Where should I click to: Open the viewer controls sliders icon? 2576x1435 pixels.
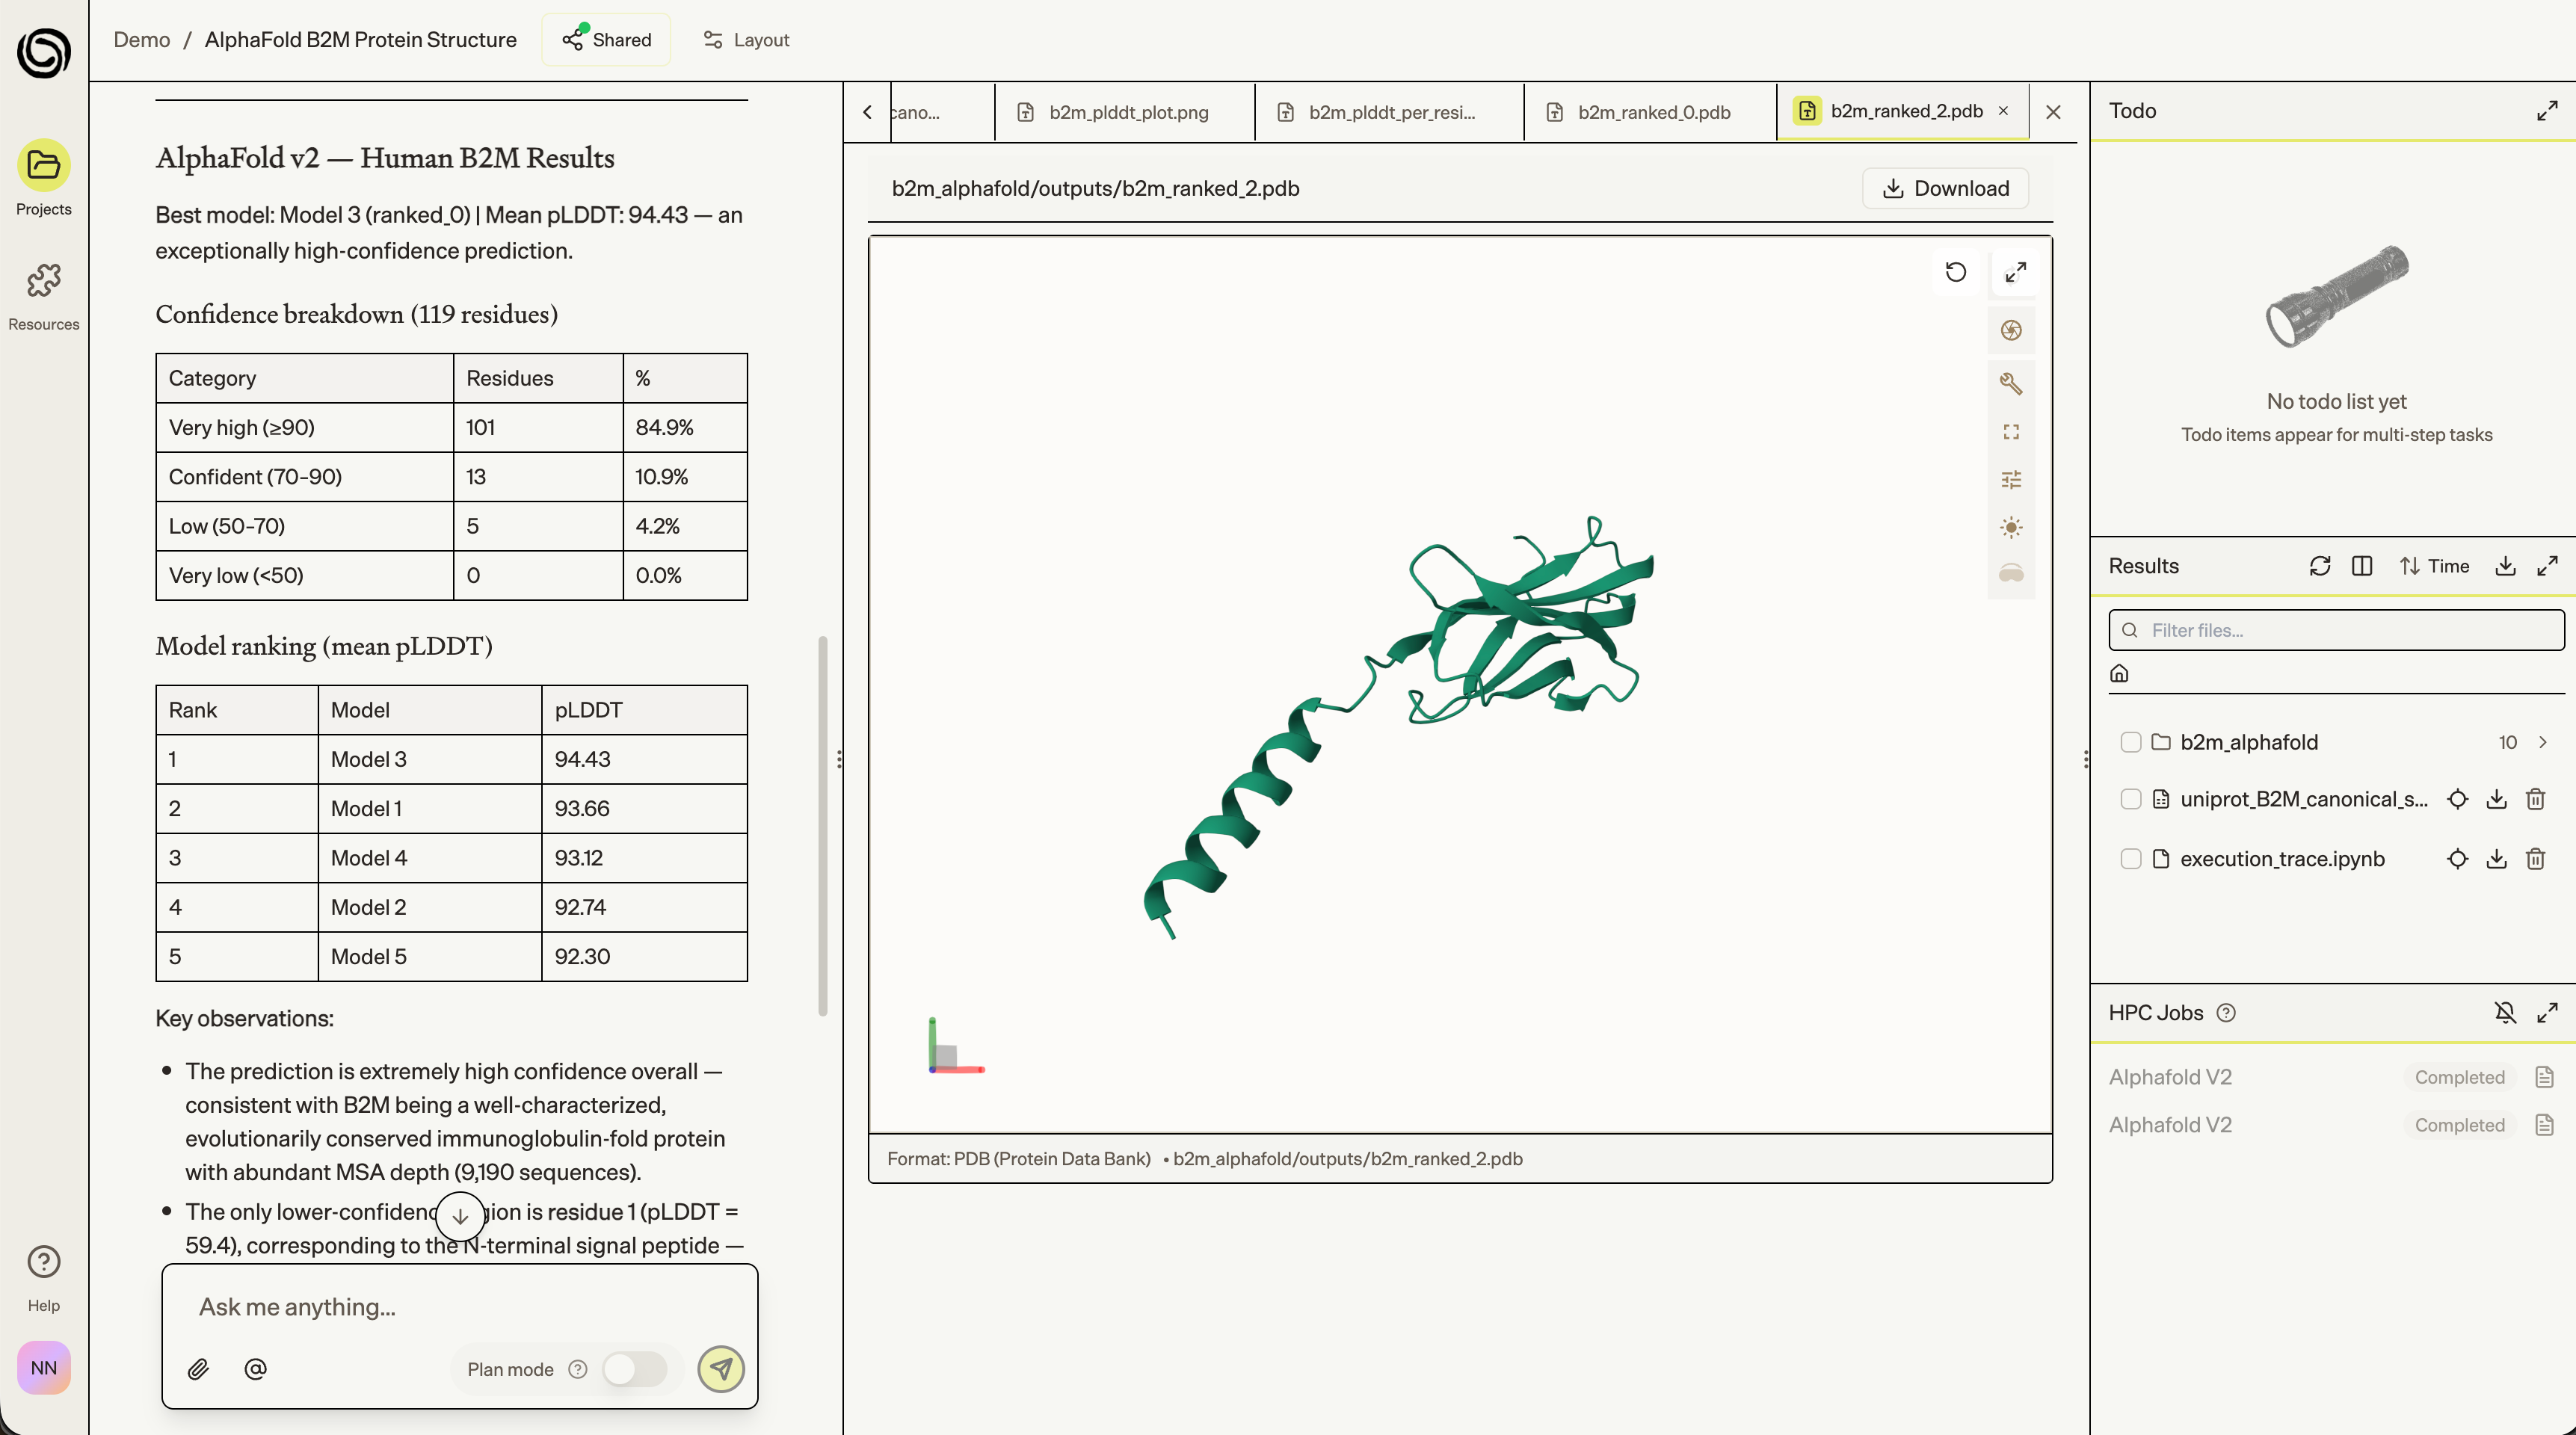[x=2011, y=480]
